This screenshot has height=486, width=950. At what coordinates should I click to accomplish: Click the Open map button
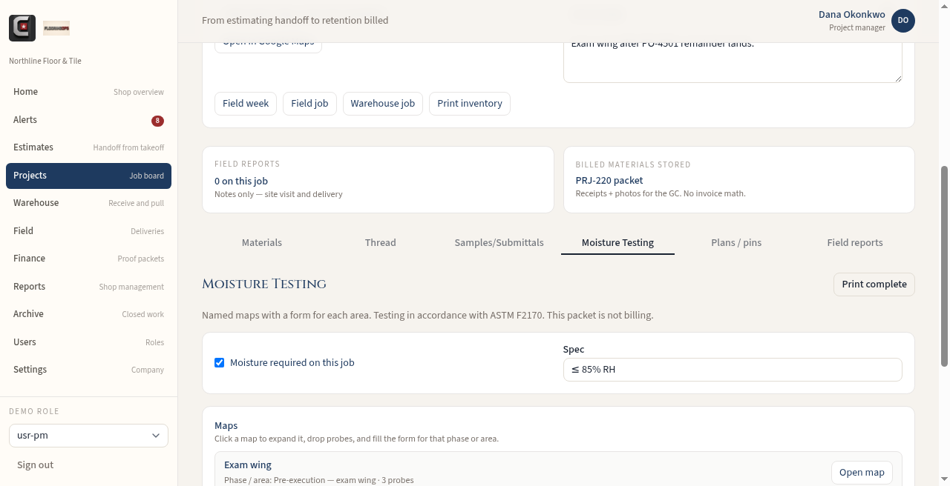click(x=862, y=473)
